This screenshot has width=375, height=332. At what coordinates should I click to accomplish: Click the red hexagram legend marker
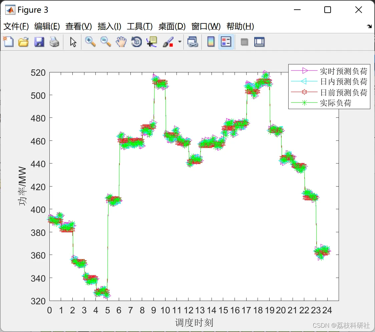(x=304, y=92)
